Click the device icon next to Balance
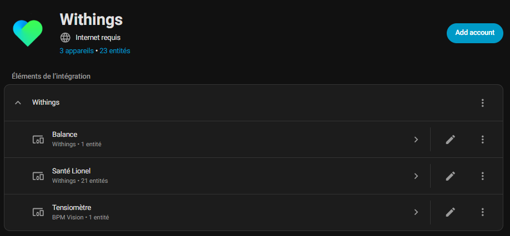Screen dimensions: 510x236 (38, 140)
